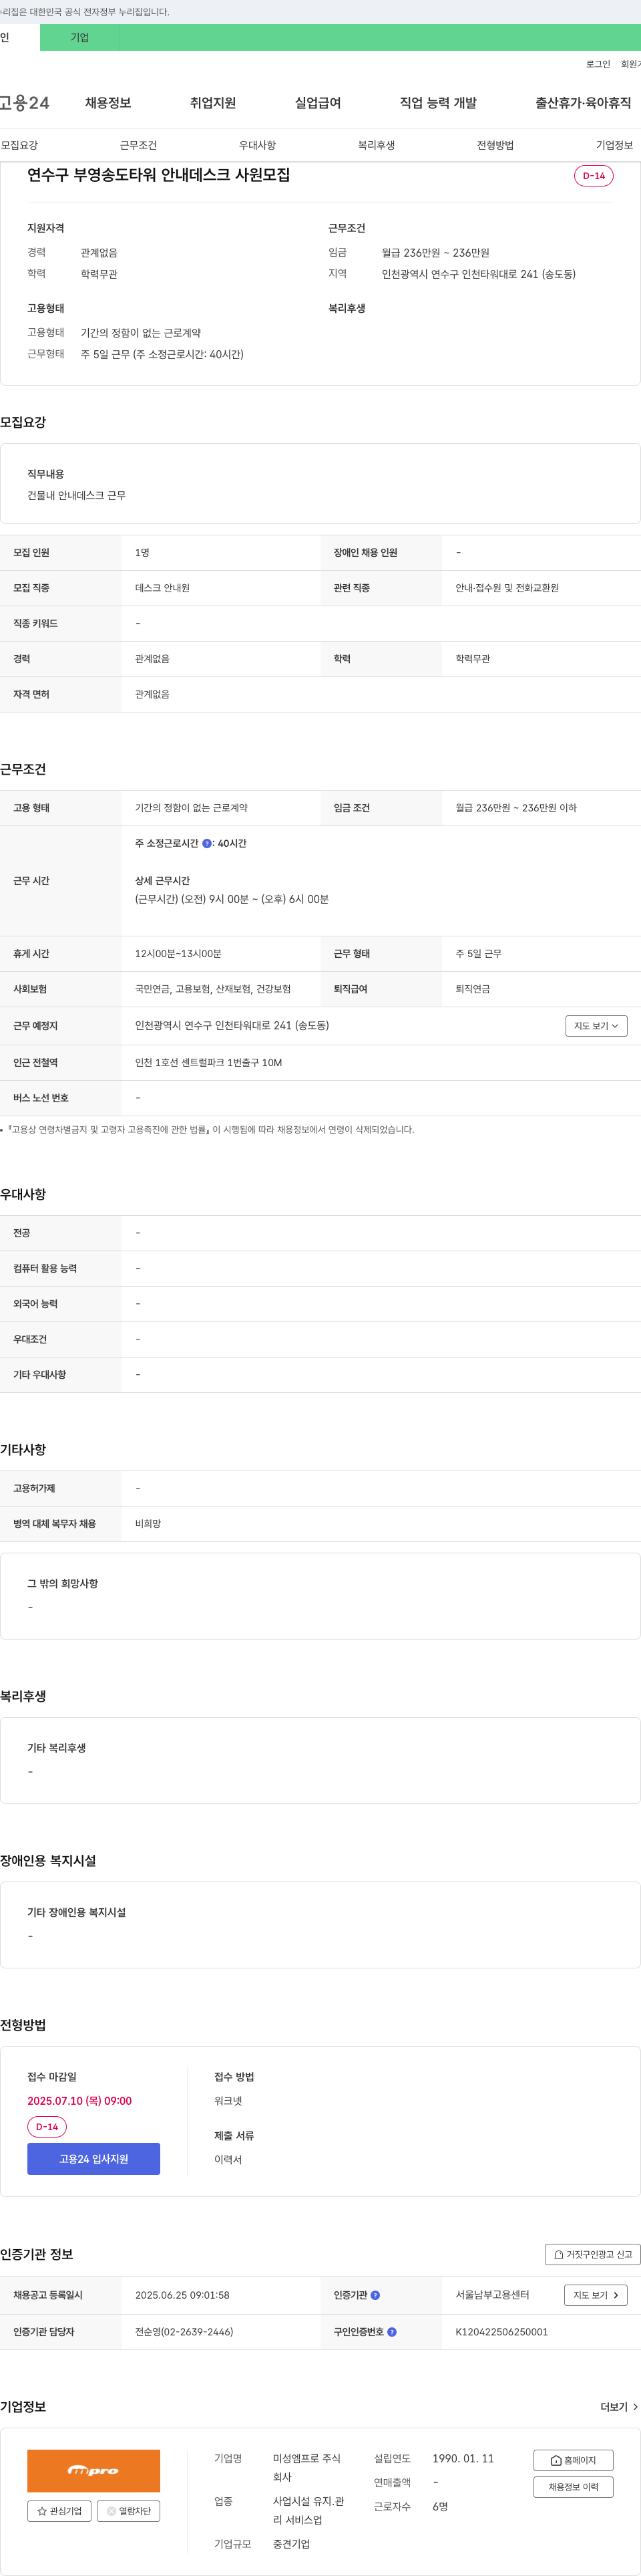Click the deadline text 2025.07.10 (목) 09:00

(x=80, y=2101)
